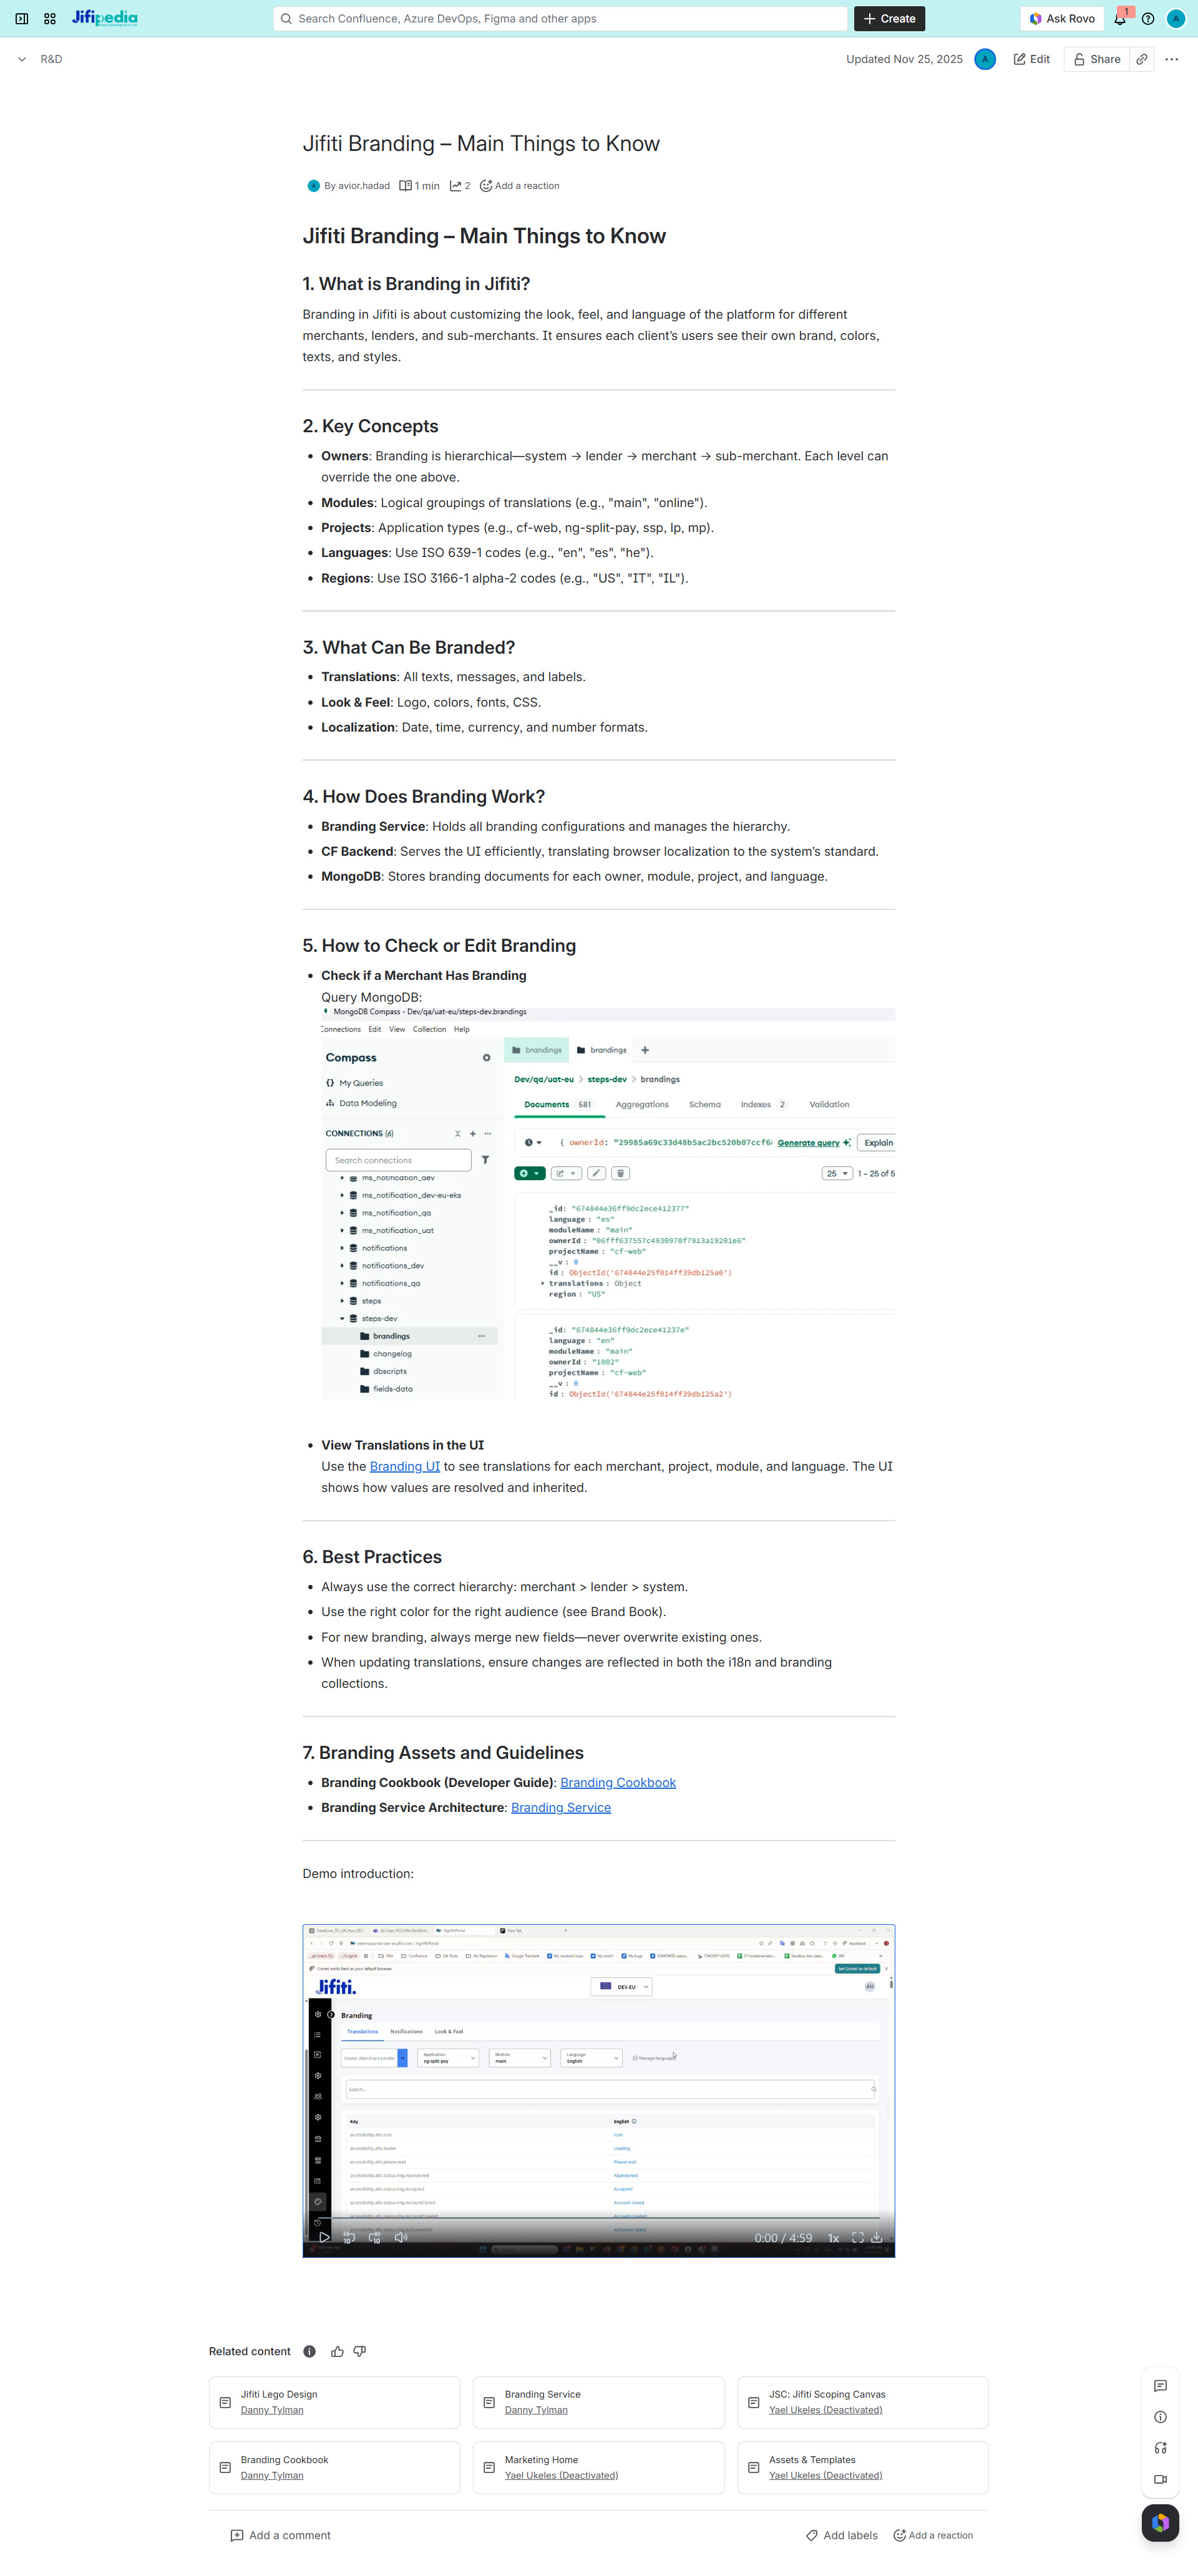Mute the demo video audio
The image size is (1198, 2576).
click(401, 2237)
